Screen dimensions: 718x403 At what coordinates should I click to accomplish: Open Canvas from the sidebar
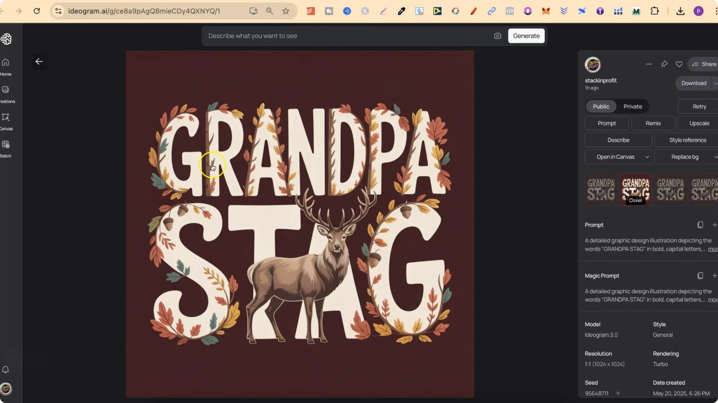[x=6, y=120]
